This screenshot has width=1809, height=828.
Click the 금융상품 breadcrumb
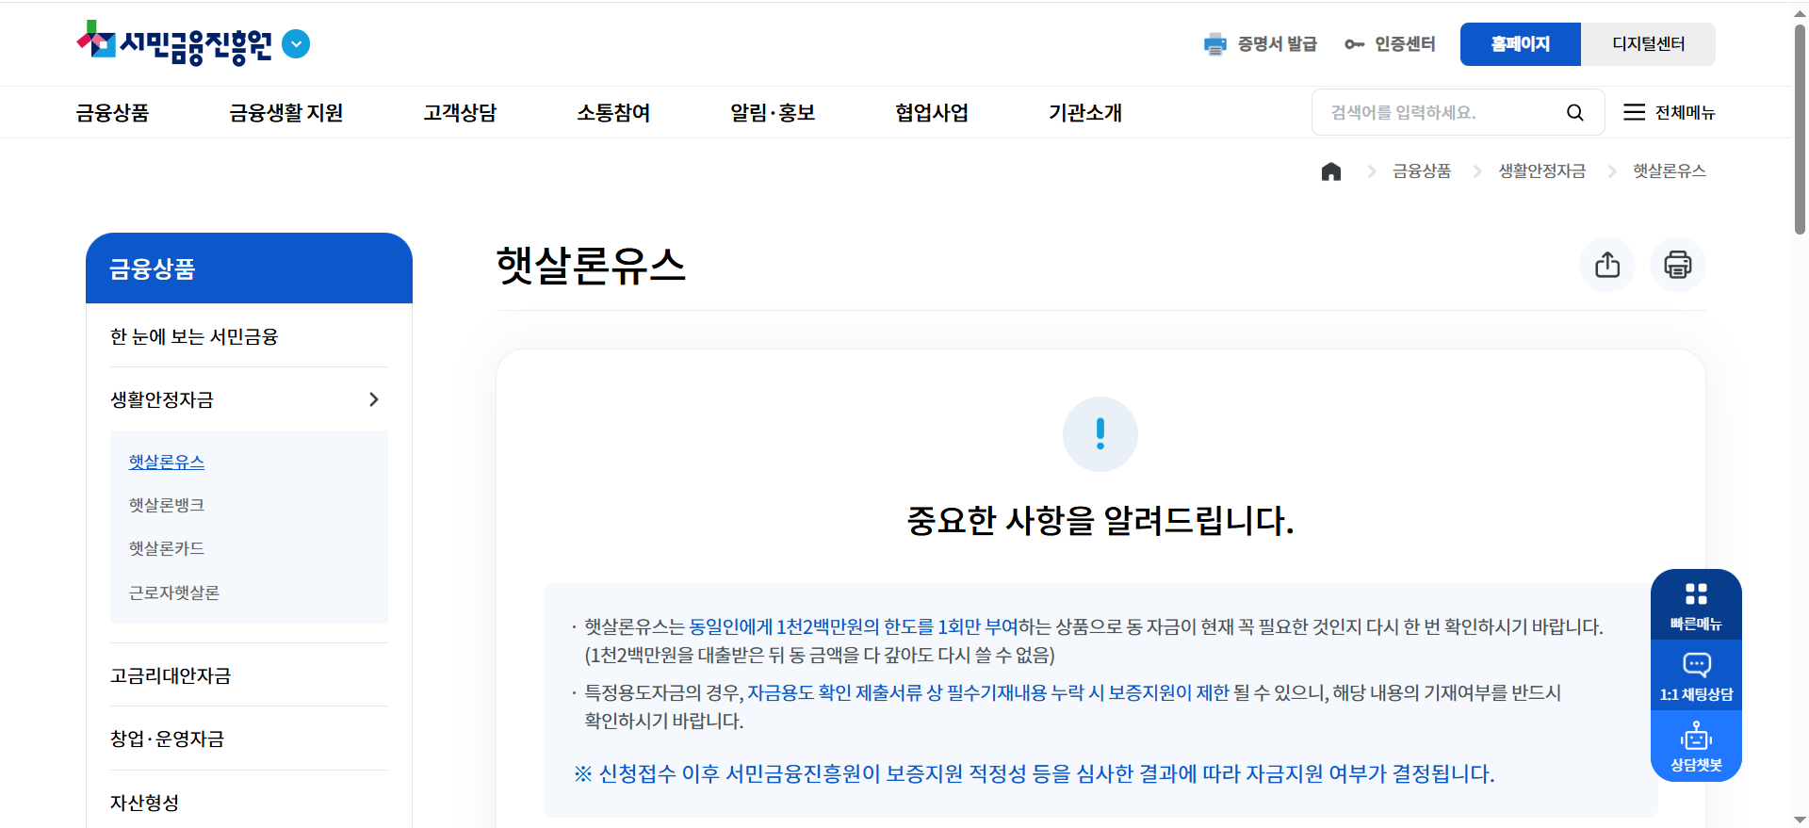(1422, 171)
